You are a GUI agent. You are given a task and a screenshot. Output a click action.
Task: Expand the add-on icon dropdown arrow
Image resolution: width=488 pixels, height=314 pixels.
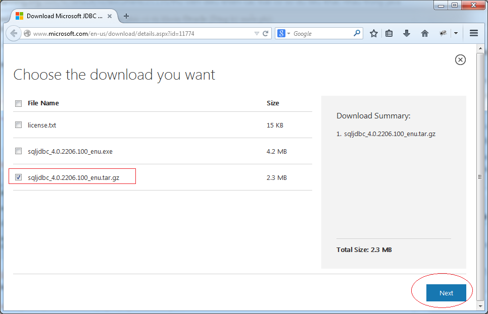[x=456, y=33]
